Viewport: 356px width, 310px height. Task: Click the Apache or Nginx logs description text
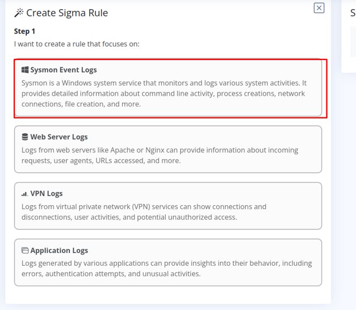click(x=160, y=155)
